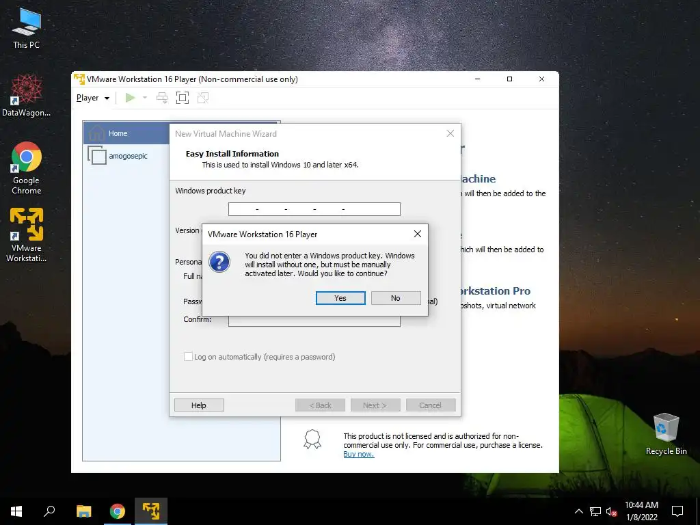Click the blue question mark dialog icon
This screenshot has width=700, height=525.
click(219, 262)
